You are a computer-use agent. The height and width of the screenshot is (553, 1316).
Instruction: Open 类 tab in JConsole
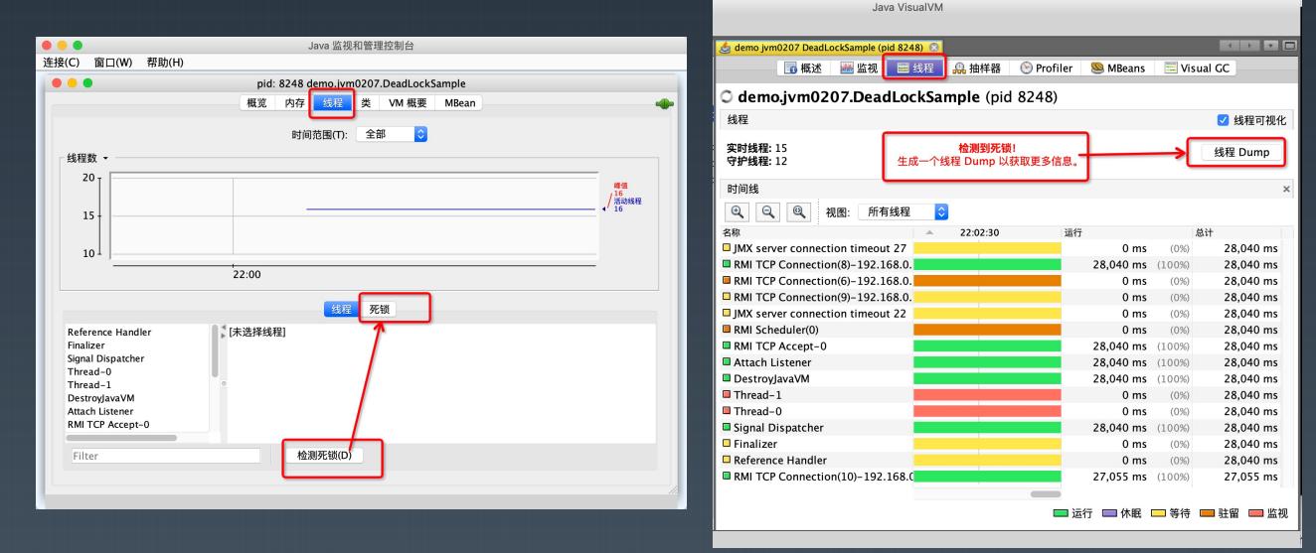tap(366, 102)
